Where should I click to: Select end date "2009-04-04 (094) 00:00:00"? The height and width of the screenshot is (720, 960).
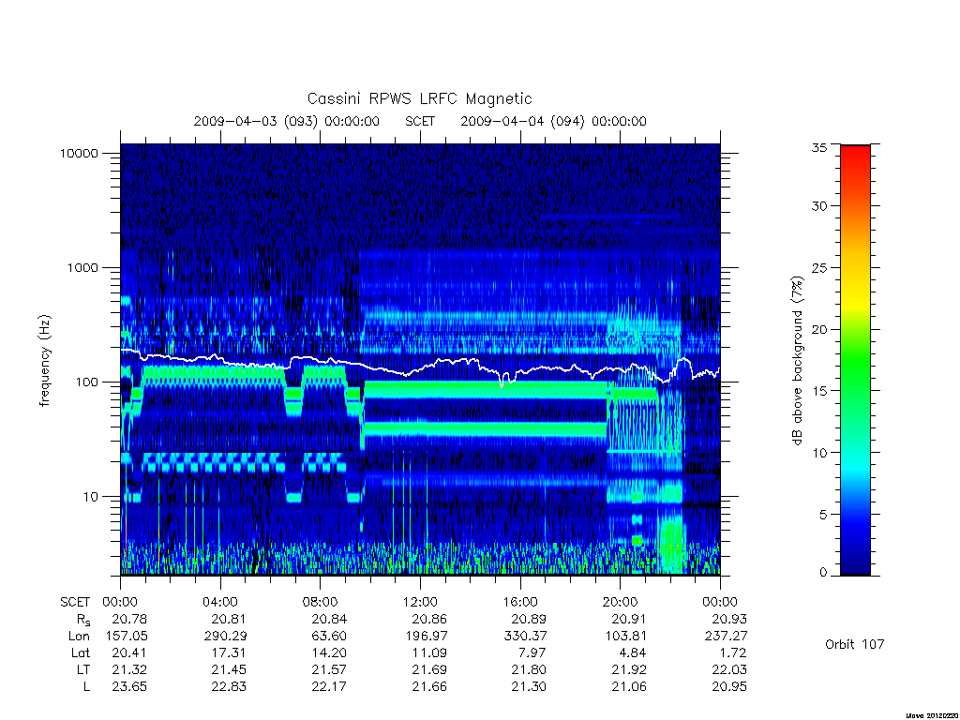[x=553, y=121]
